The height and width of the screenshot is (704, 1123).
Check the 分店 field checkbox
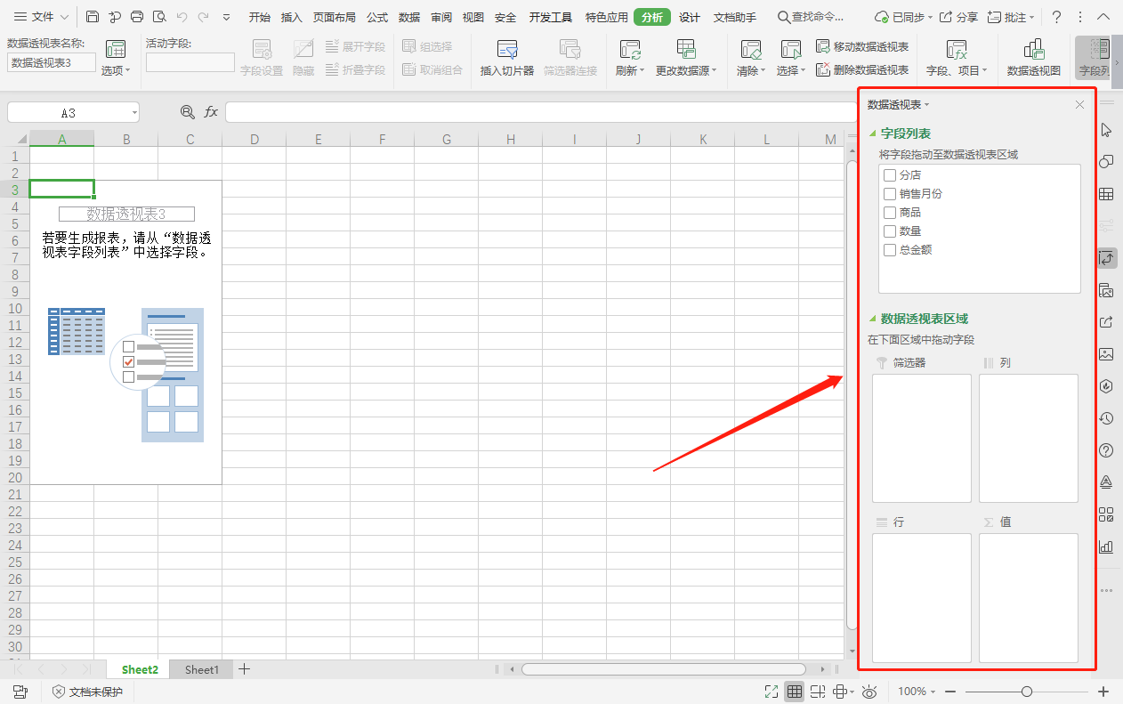click(890, 175)
